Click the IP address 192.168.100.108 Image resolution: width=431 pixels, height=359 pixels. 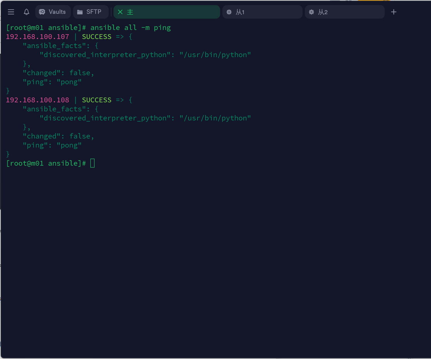[38, 100]
